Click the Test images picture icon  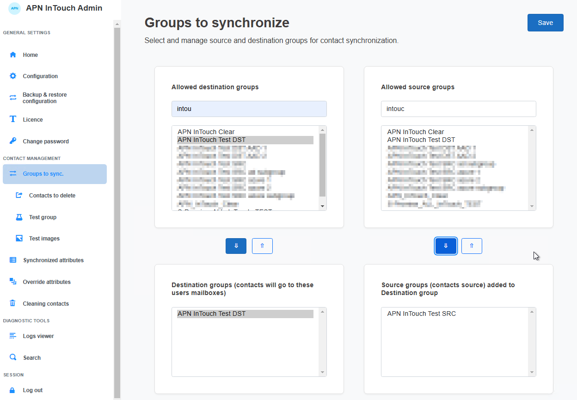(19, 238)
